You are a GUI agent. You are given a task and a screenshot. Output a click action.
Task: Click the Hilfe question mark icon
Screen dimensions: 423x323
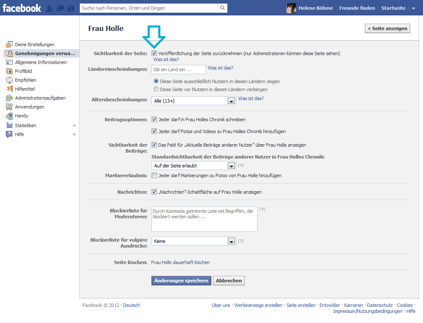click(x=9, y=134)
